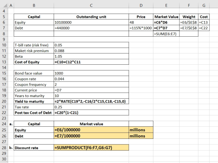Select the =C7*D7 formula cell
The image size is (218, 163).
[166, 28]
